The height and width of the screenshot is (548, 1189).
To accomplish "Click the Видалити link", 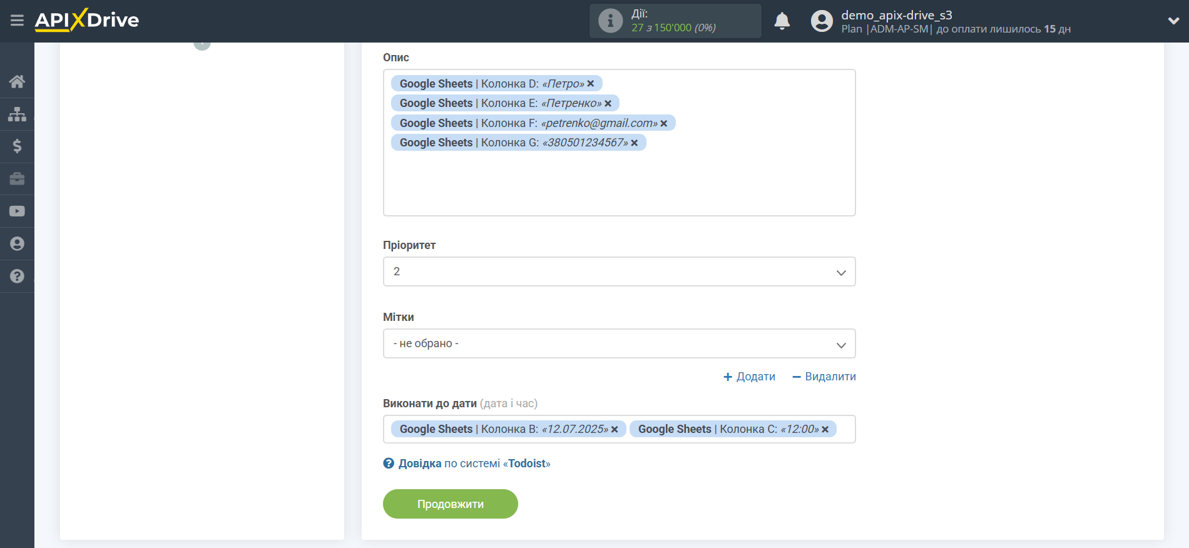I will [824, 377].
